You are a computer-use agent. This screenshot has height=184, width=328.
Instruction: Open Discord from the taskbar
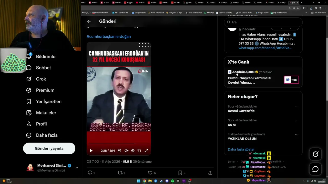point(167,181)
